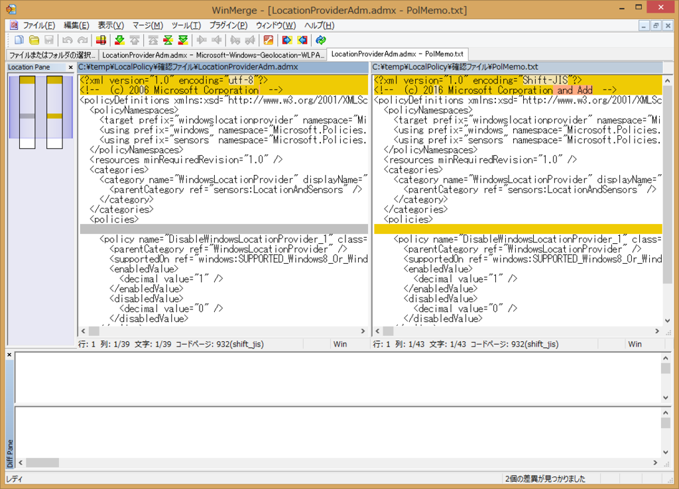The height and width of the screenshot is (489, 679).
Task: Click right pane horizontal scroll left arrow
Action: 377,331
